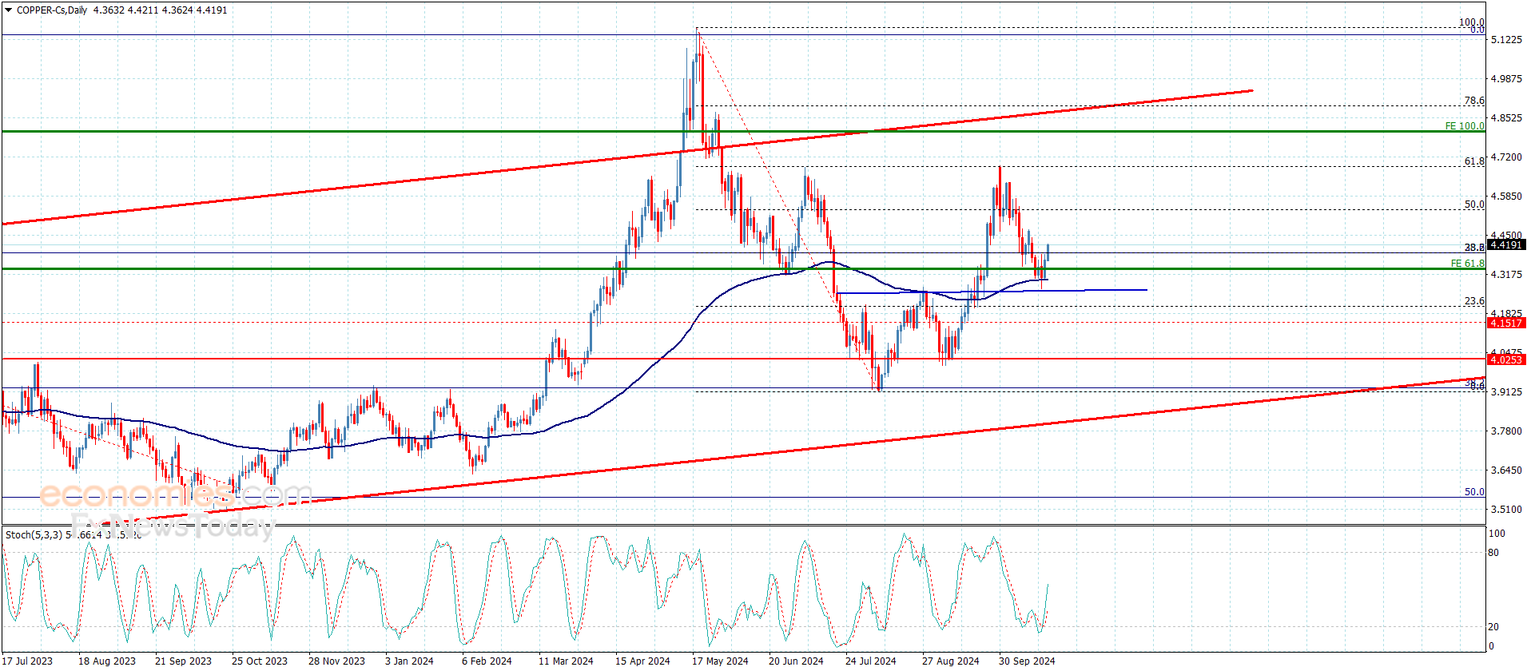This screenshot has height=671, width=1531.
Task: Click the red price tag 4.1517
Action: pos(1505,323)
